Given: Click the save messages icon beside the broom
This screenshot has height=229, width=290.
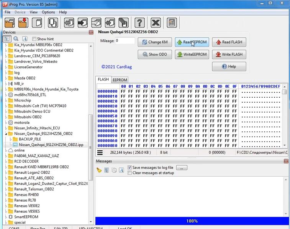Looking at the screenshot, I should (x=106, y=170).
